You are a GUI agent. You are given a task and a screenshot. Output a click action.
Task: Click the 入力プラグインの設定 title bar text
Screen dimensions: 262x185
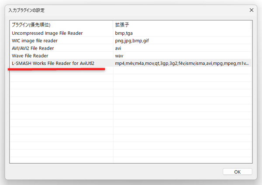point(26,10)
